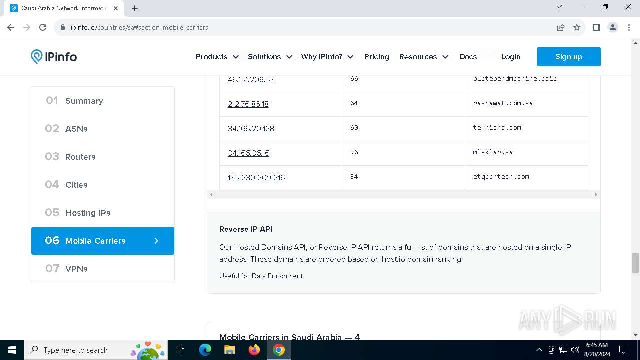Open a new browser tab
The width and height of the screenshot is (640, 360).
[x=135, y=8]
